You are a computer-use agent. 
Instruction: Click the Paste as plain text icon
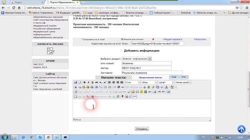click(87, 87)
